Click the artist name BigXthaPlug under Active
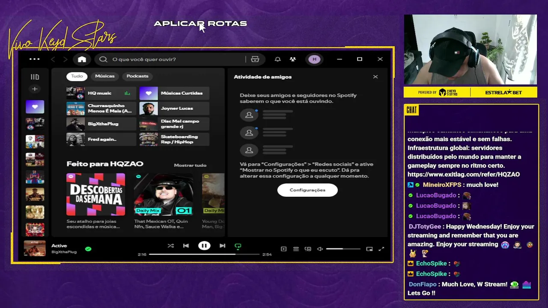 click(64, 252)
